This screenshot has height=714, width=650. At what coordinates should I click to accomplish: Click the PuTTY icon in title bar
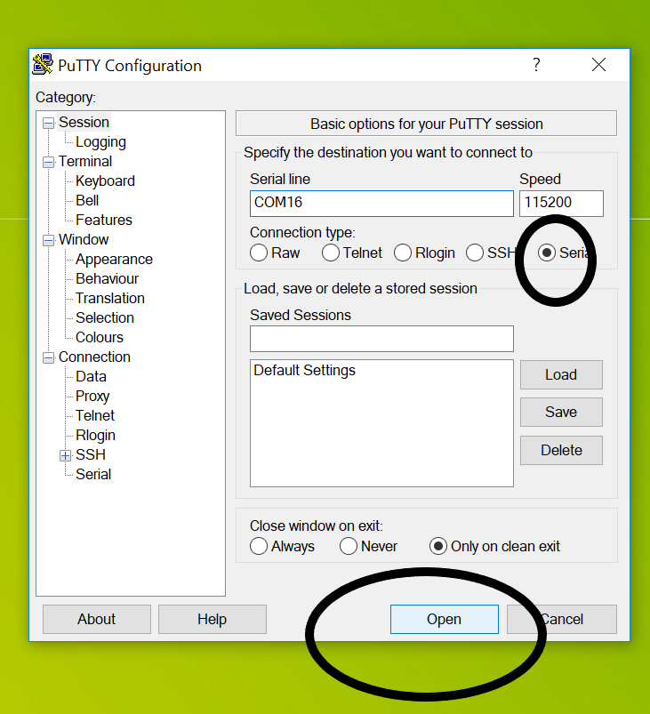43,65
